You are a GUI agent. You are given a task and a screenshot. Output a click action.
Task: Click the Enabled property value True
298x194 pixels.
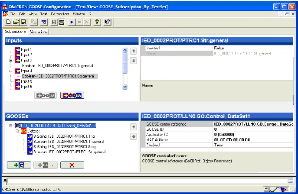coord(253,145)
